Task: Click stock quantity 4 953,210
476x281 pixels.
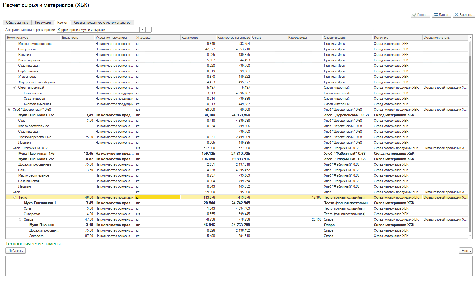Action: [243, 49]
